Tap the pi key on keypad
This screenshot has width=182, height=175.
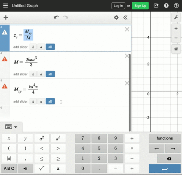[x=58, y=169]
